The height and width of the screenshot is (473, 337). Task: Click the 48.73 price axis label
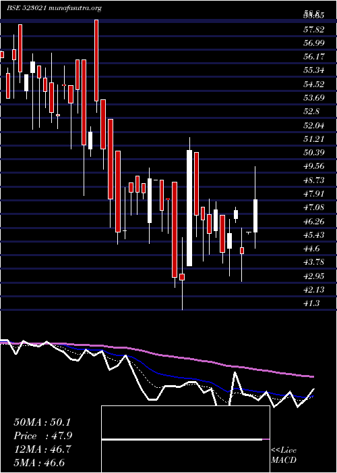(314, 180)
